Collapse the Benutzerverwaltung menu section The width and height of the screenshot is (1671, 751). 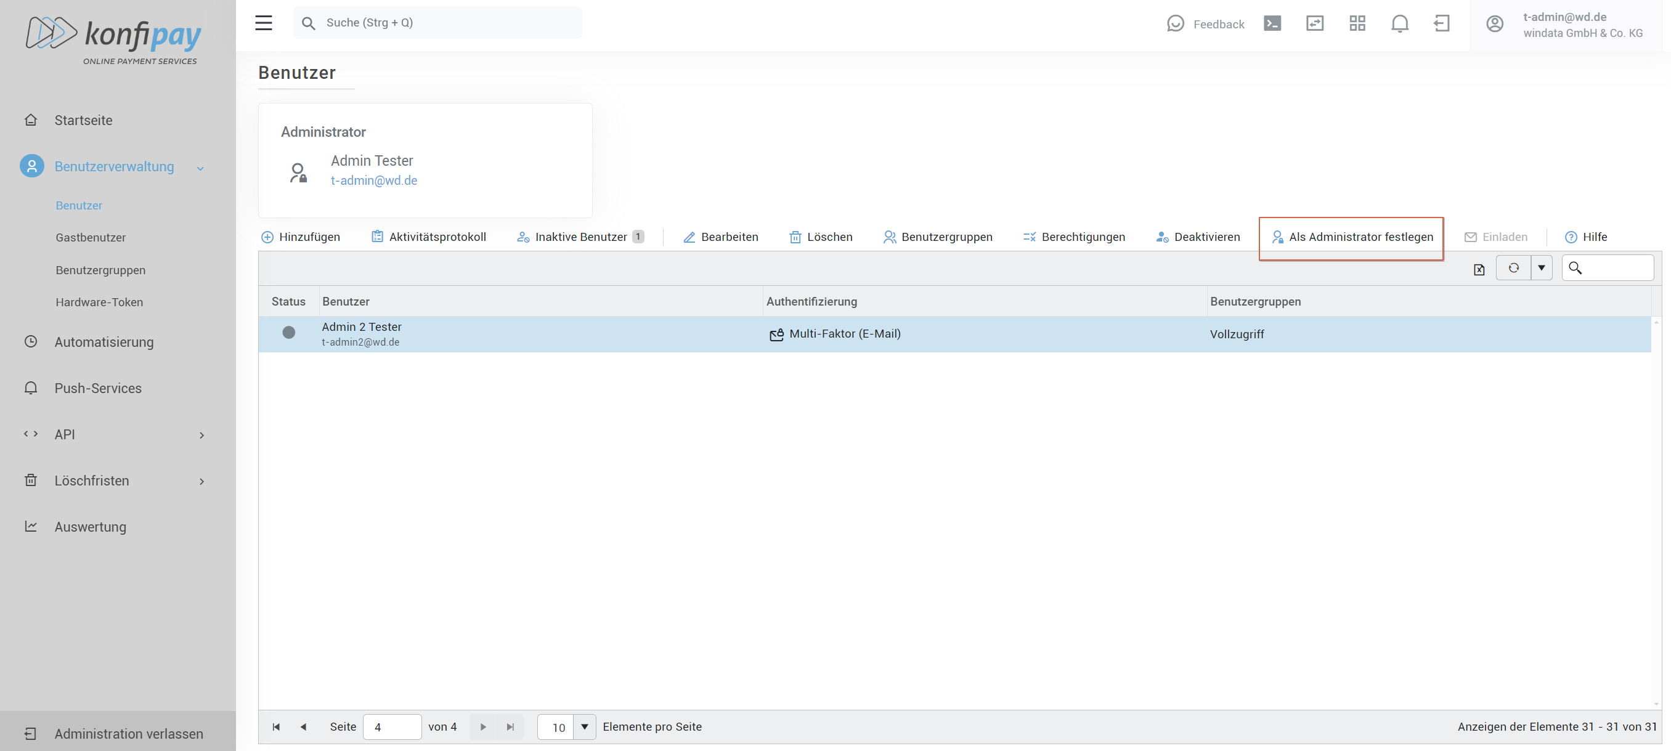(x=200, y=168)
